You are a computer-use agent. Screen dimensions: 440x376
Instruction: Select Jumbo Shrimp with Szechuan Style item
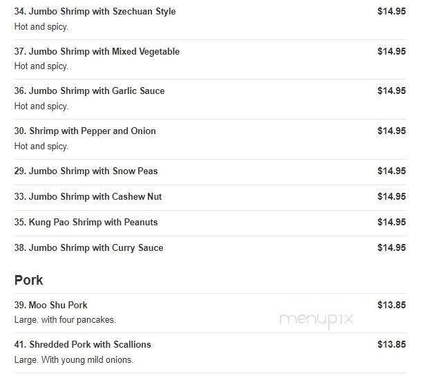click(x=95, y=12)
